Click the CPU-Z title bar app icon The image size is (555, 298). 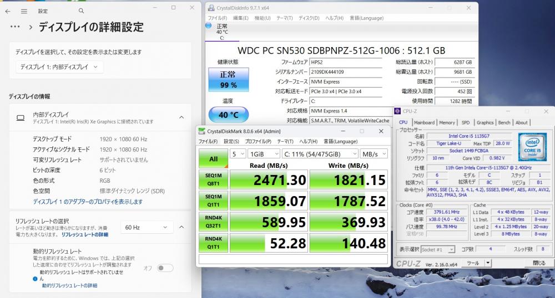397,111
